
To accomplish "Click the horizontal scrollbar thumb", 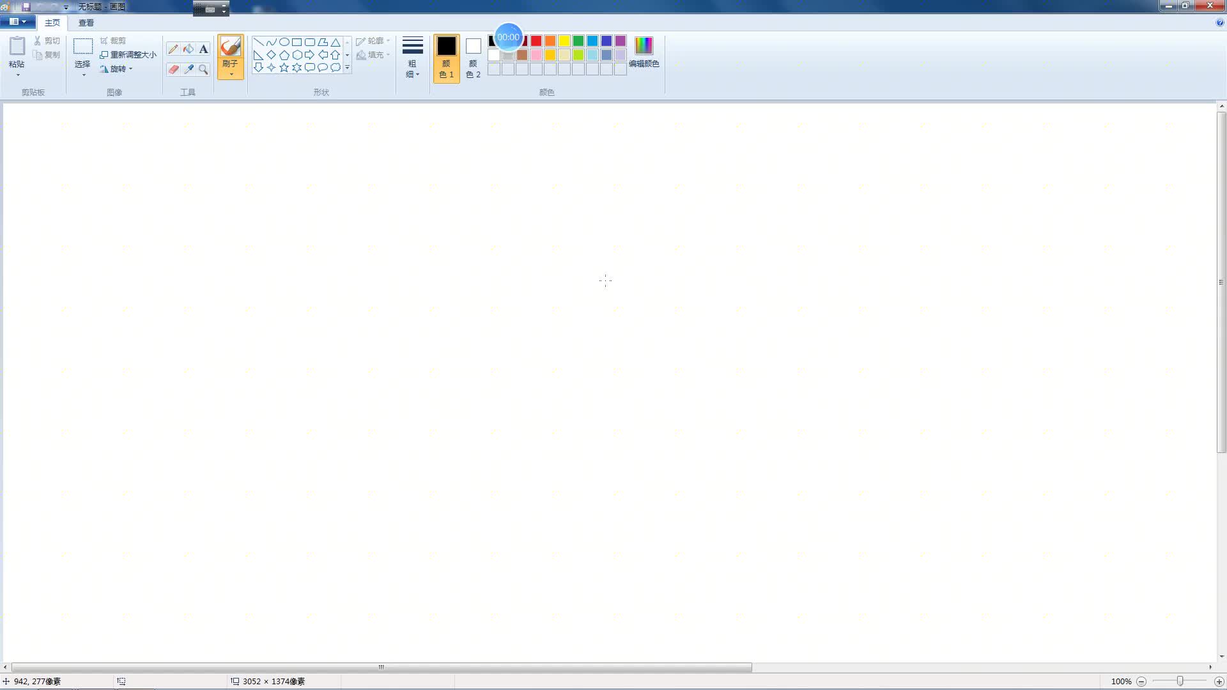I will click(382, 667).
